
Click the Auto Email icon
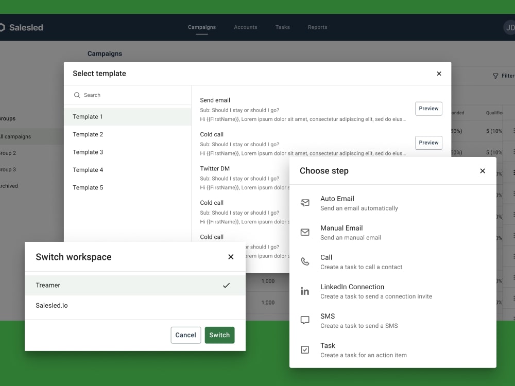tap(305, 203)
